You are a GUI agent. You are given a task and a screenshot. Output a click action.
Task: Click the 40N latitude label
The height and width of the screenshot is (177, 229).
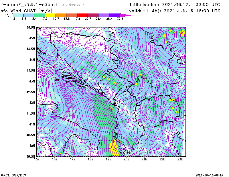click(32, 146)
